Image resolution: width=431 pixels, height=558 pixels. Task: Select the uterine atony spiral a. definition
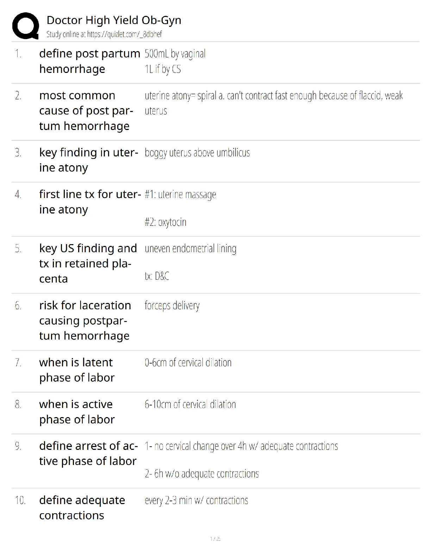[x=273, y=96]
